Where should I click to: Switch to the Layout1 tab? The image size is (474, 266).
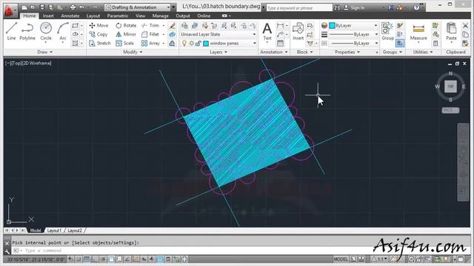click(x=54, y=231)
